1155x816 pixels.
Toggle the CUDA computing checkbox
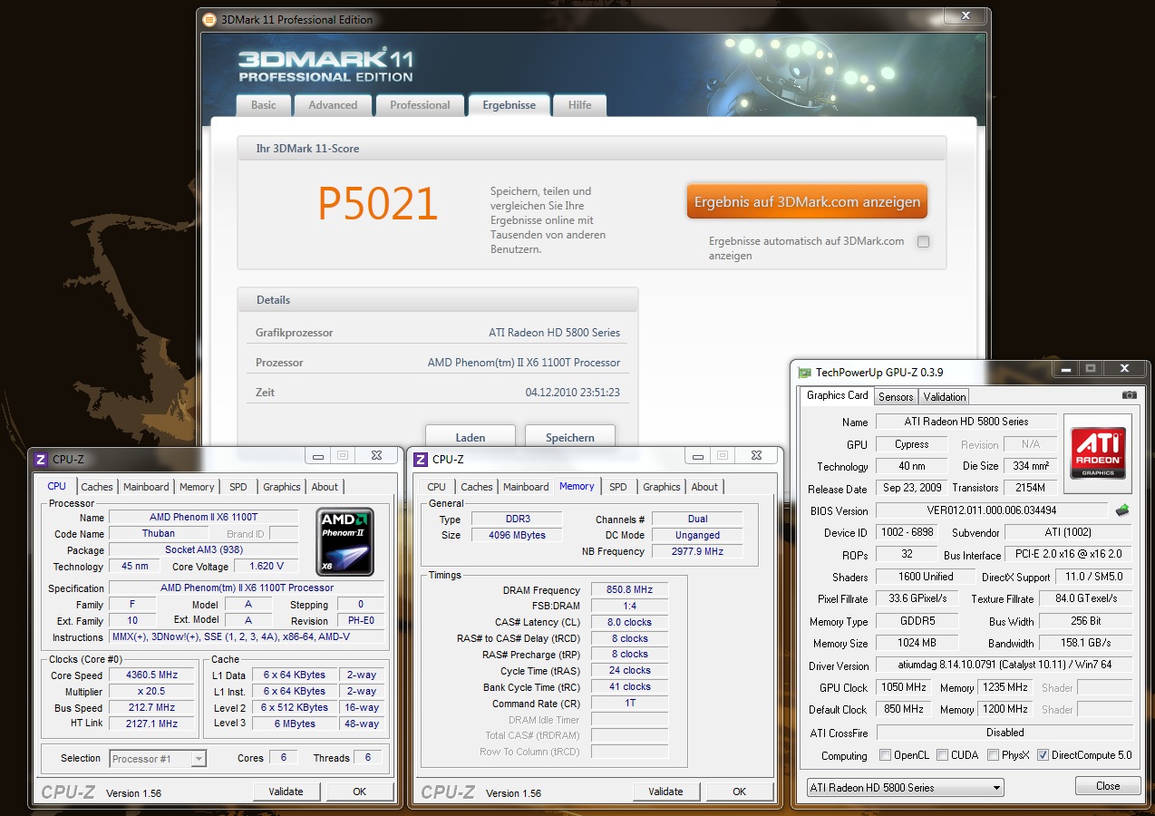(x=943, y=755)
